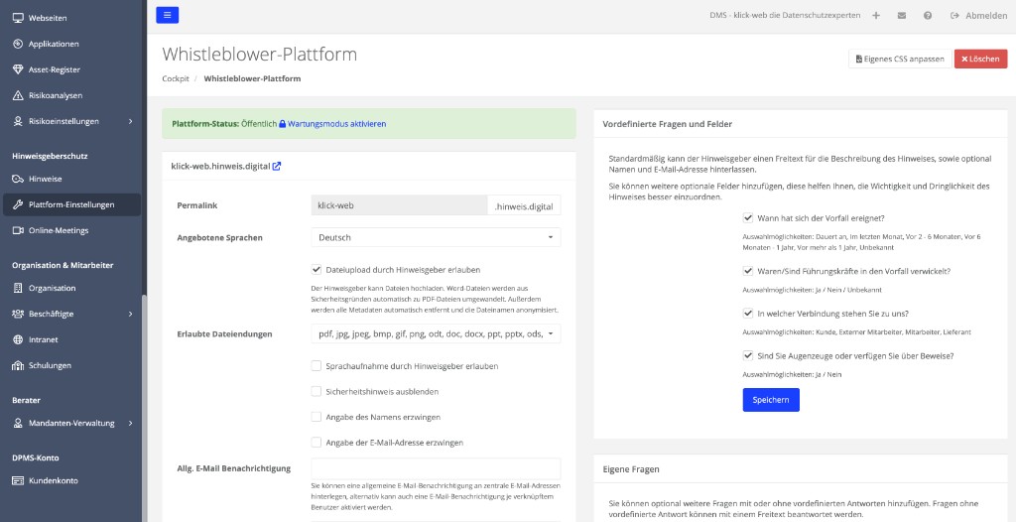
Task: Open Hinweise in Hinweisgeberschutz section
Action: [70, 179]
